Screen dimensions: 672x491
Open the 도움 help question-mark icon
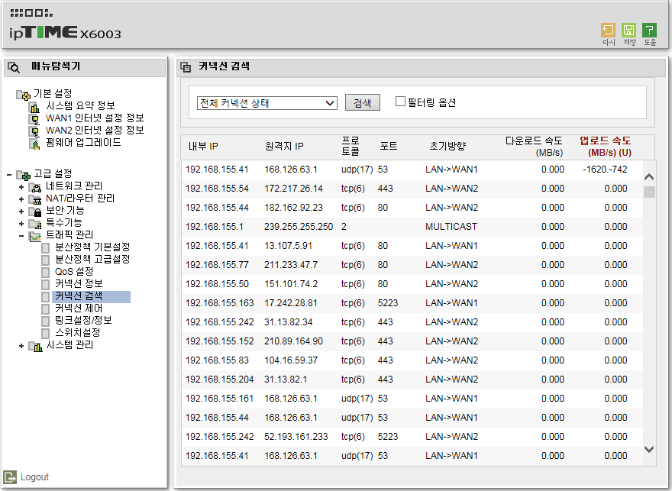[649, 30]
